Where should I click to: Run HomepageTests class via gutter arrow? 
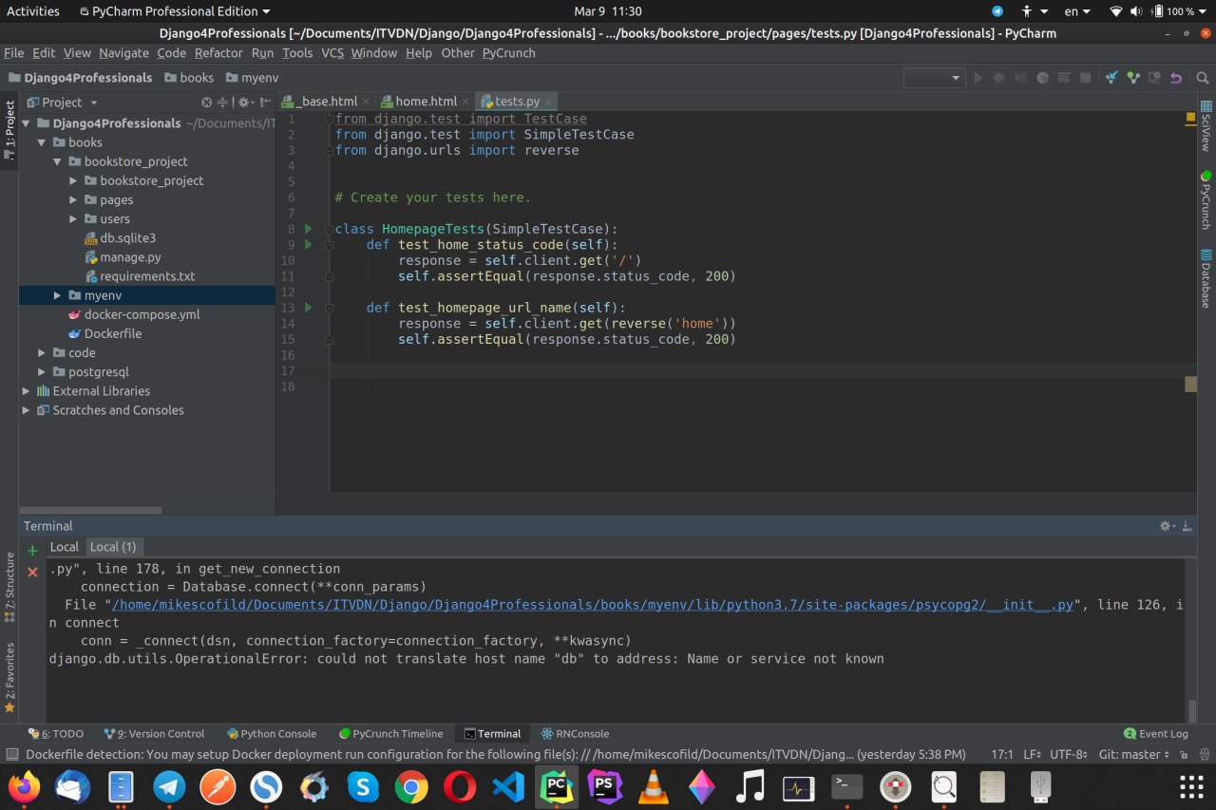(308, 229)
